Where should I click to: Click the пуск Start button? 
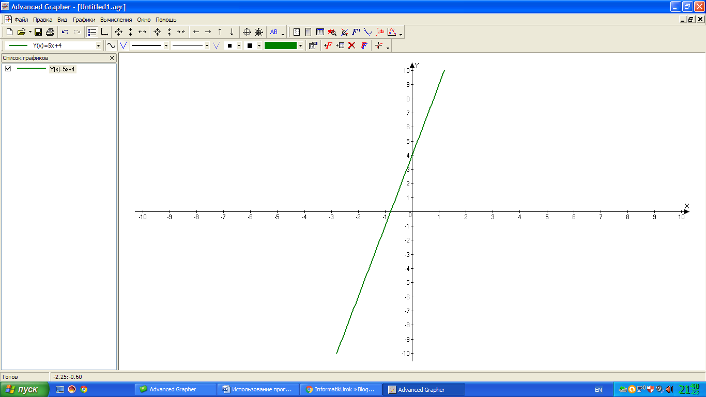[24, 389]
